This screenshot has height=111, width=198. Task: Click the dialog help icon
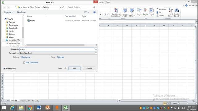point(94,12)
